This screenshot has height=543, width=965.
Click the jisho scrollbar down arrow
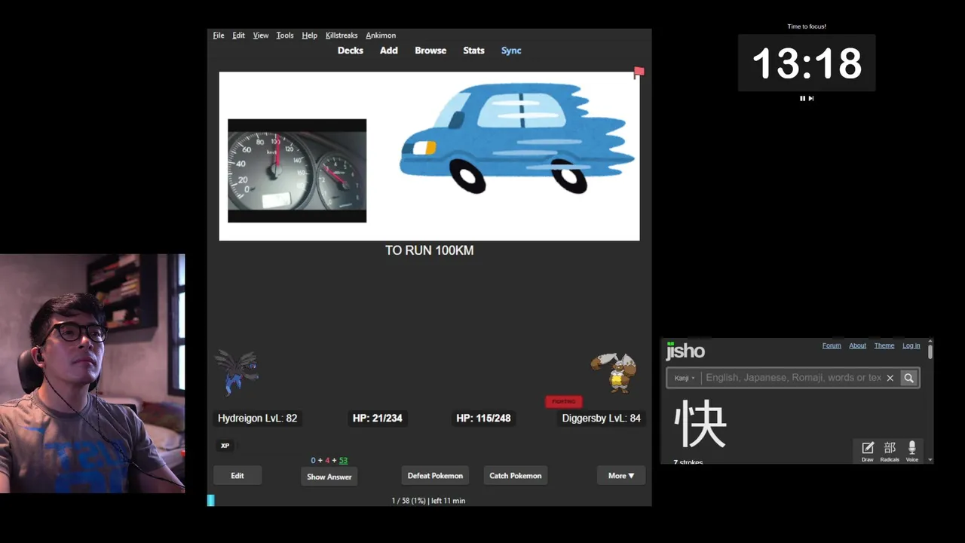coord(930,459)
